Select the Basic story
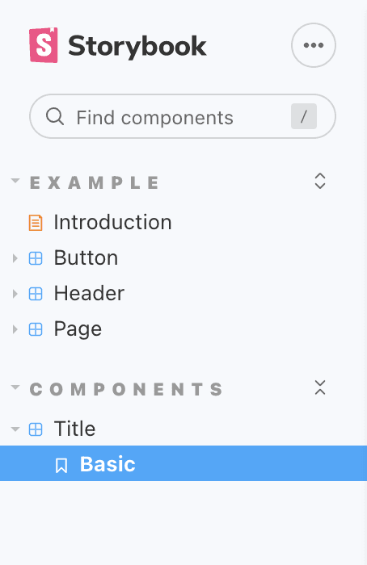The image size is (367, 565). pos(183,463)
